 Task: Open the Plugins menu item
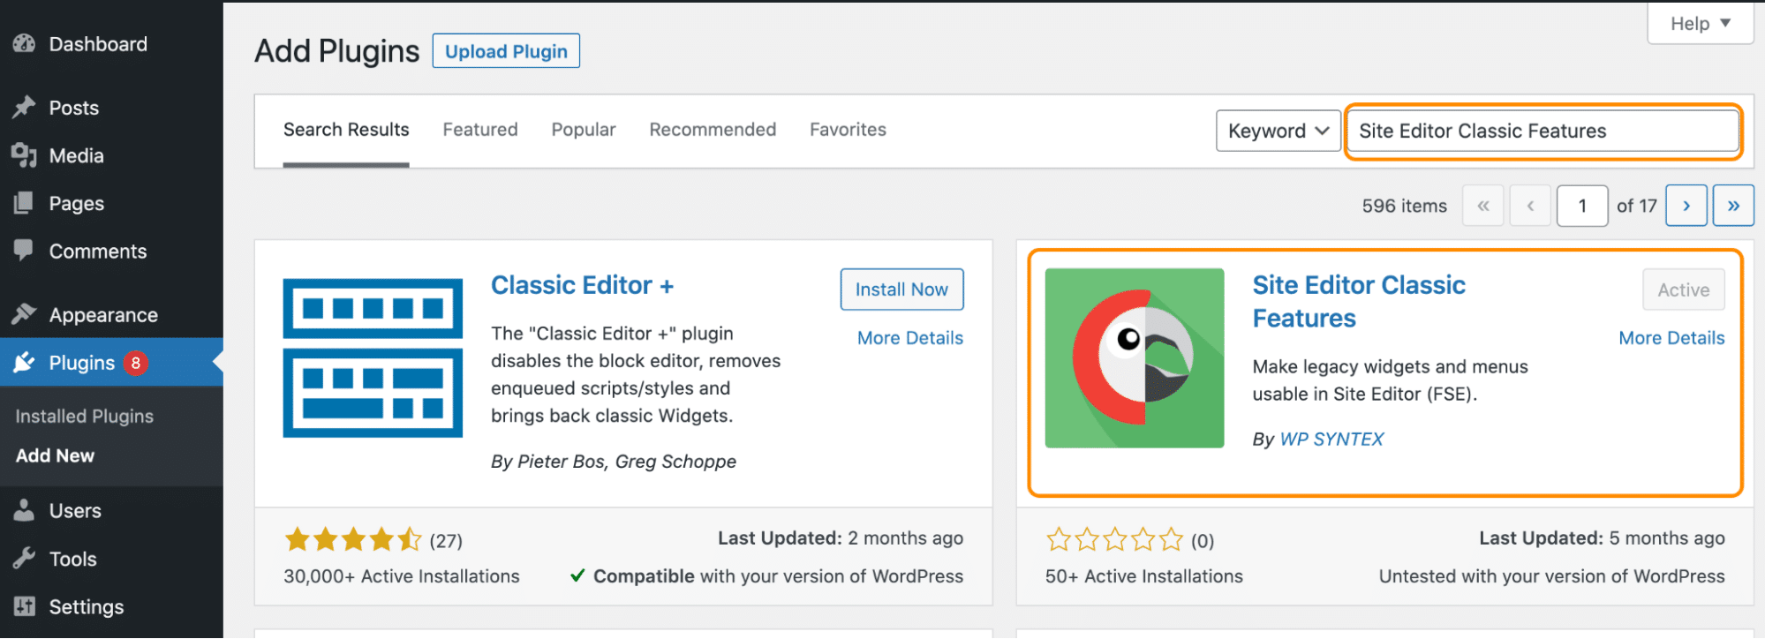pos(111,362)
